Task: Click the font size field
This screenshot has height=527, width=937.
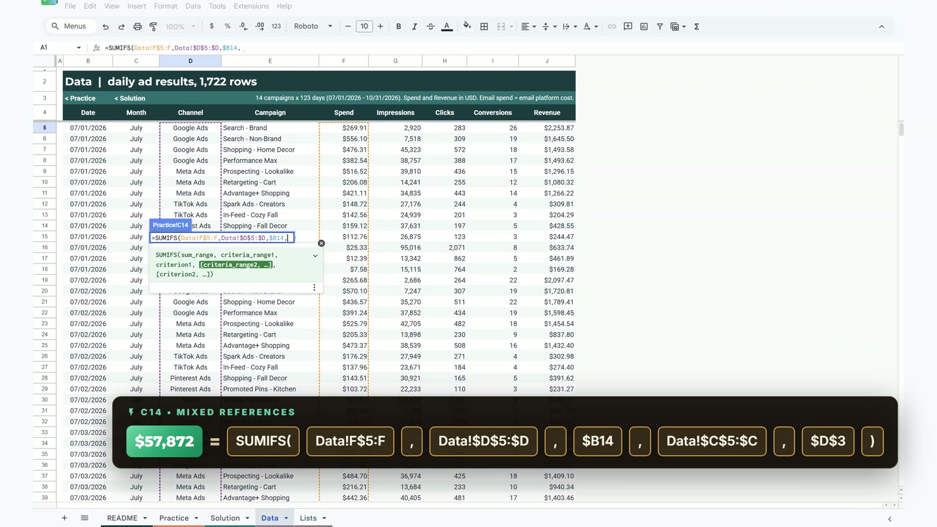Action: pyautogui.click(x=364, y=26)
